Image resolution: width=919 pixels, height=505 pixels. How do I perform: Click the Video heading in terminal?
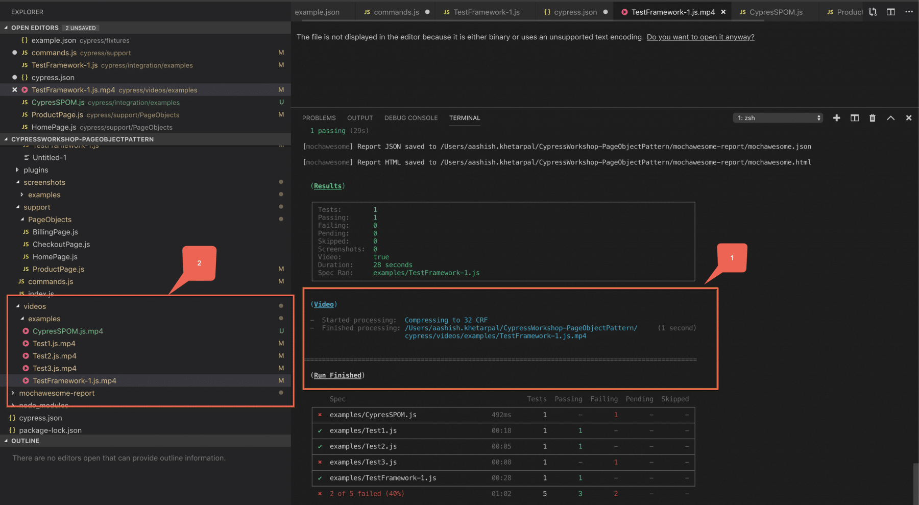[324, 304]
